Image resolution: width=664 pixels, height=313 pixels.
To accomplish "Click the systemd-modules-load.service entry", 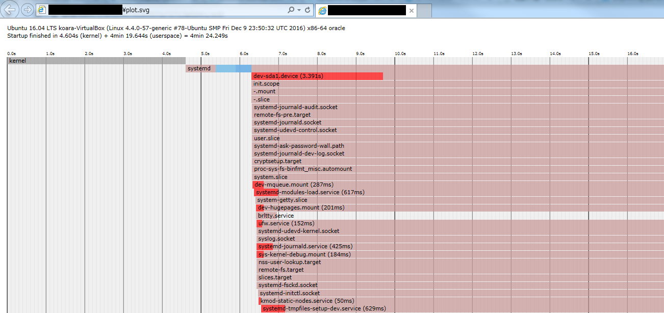I will tap(306, 192).
